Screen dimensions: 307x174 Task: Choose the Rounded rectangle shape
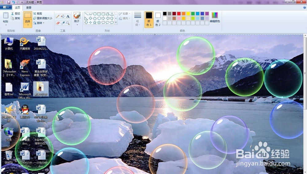tap(103, 14)
